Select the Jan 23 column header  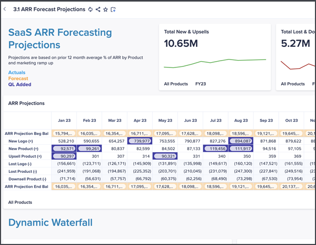pyautogui.click(x=64, y=120)
